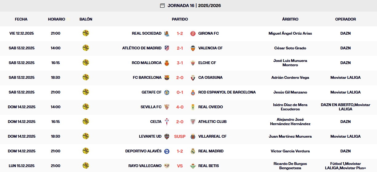
Task: Click the ÁRBITRO column header
Action: pos(290,19)
